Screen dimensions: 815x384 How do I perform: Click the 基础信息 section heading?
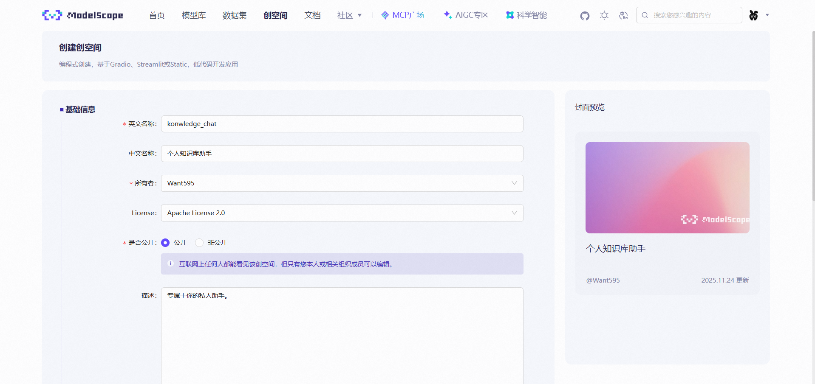(x=80, y=109)
